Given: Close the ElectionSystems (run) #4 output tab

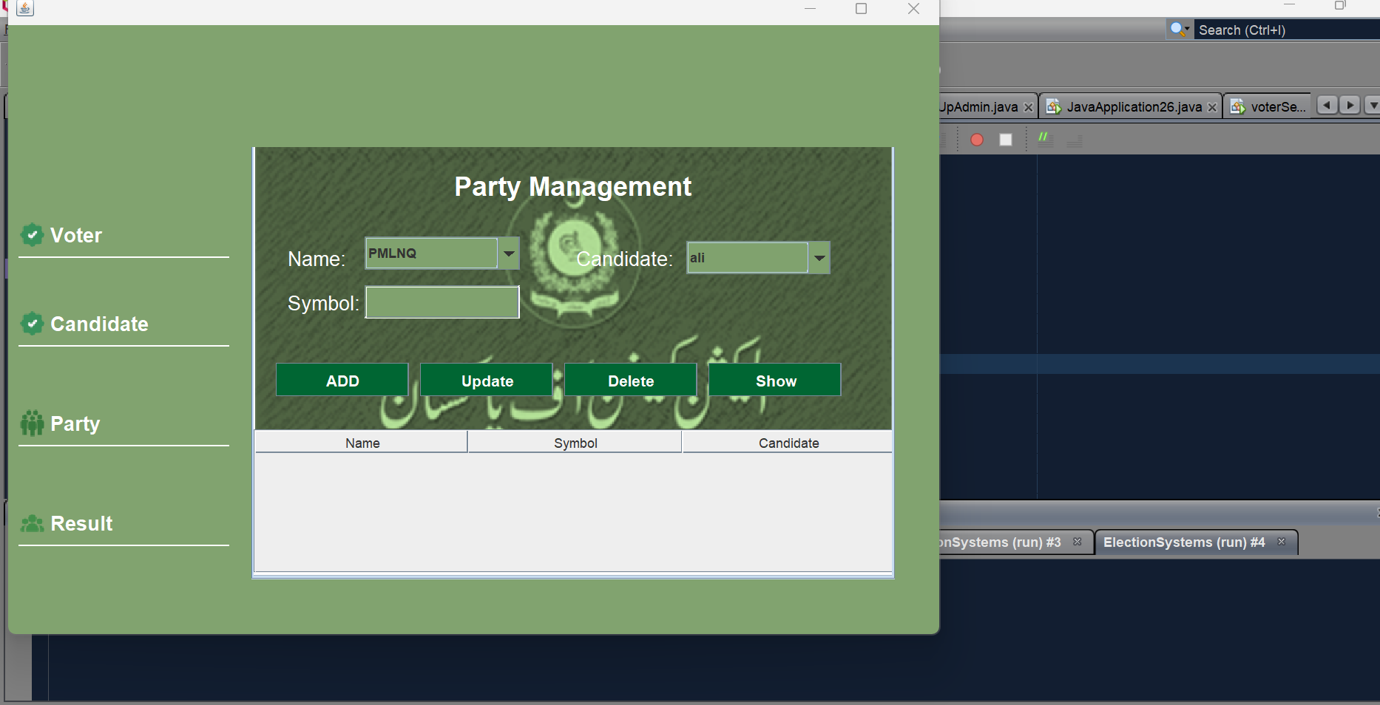Looking at the screenshot, I should coord(1282,542).
